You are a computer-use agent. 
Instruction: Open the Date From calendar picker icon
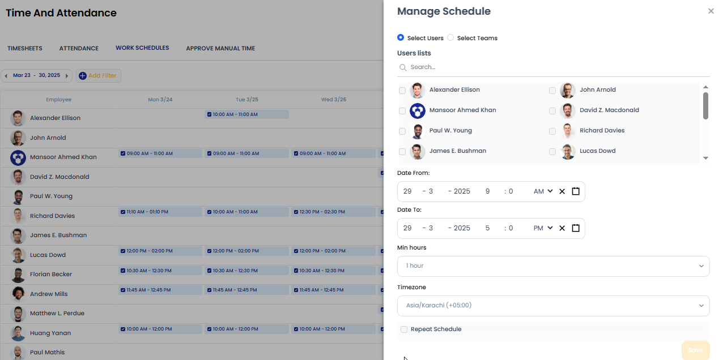click(576, 191)
